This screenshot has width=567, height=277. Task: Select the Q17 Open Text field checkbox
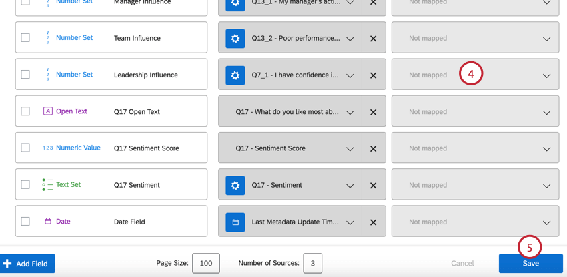(25, 111)
